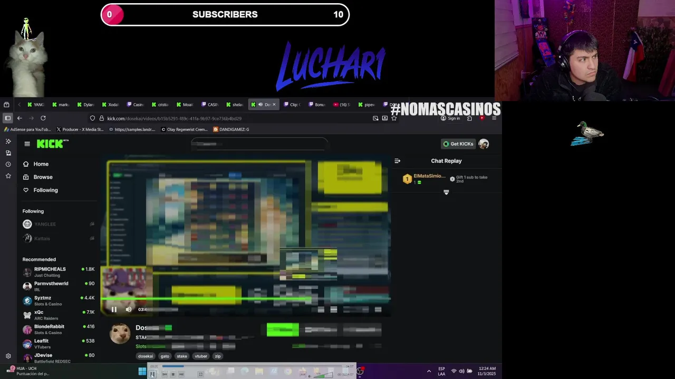The height and width of the screenshot is (379, 675).
Task: Click the KICK logo
Action: click(x=52, y=144)
